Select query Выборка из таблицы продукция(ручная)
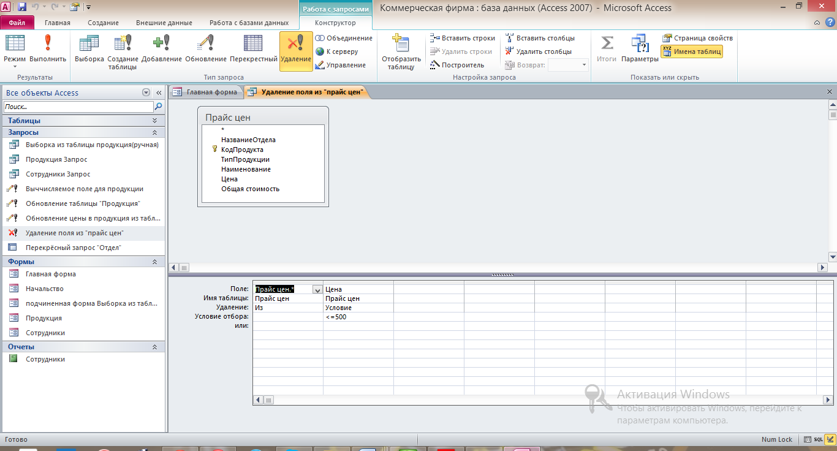The image size is (837, 451). [83, 145]
